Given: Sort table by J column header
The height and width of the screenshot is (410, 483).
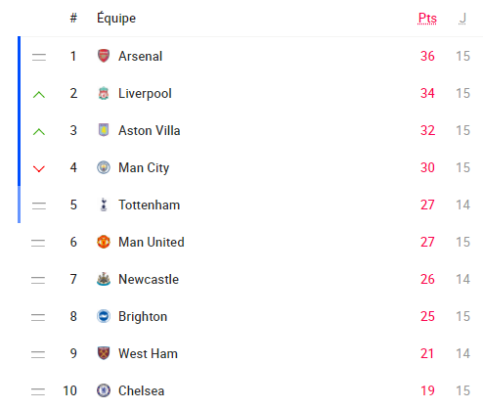Looking at the screenshot, I should [x=462, y=19].
